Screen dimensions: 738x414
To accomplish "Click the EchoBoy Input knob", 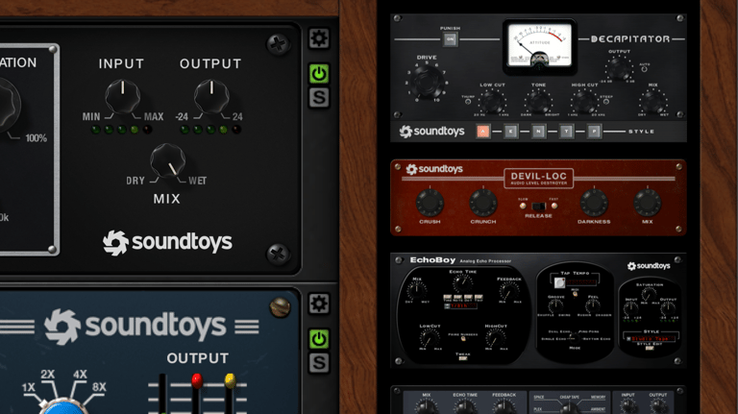I will click(x=630, y=308).
